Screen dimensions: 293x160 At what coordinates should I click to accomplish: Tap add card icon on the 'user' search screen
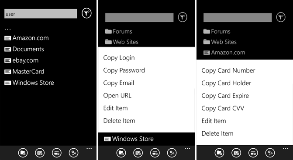pyautogui.click(x=57, y=153)
